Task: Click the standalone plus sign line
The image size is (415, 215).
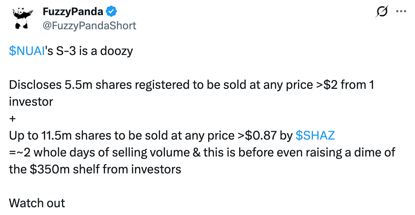Action: point(13,119)
